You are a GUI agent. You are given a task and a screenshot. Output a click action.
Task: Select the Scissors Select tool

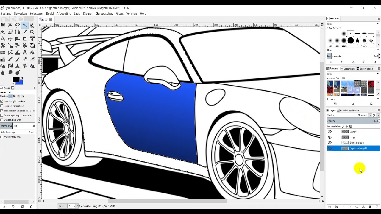(3, 32)
